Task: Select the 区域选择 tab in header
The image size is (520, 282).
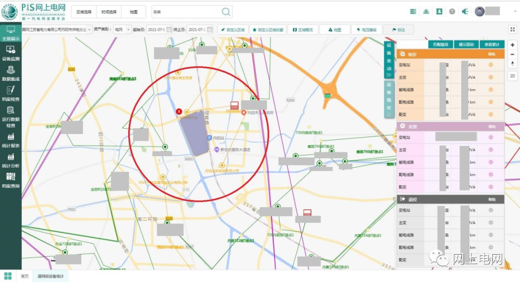Action: coord(84,12)
